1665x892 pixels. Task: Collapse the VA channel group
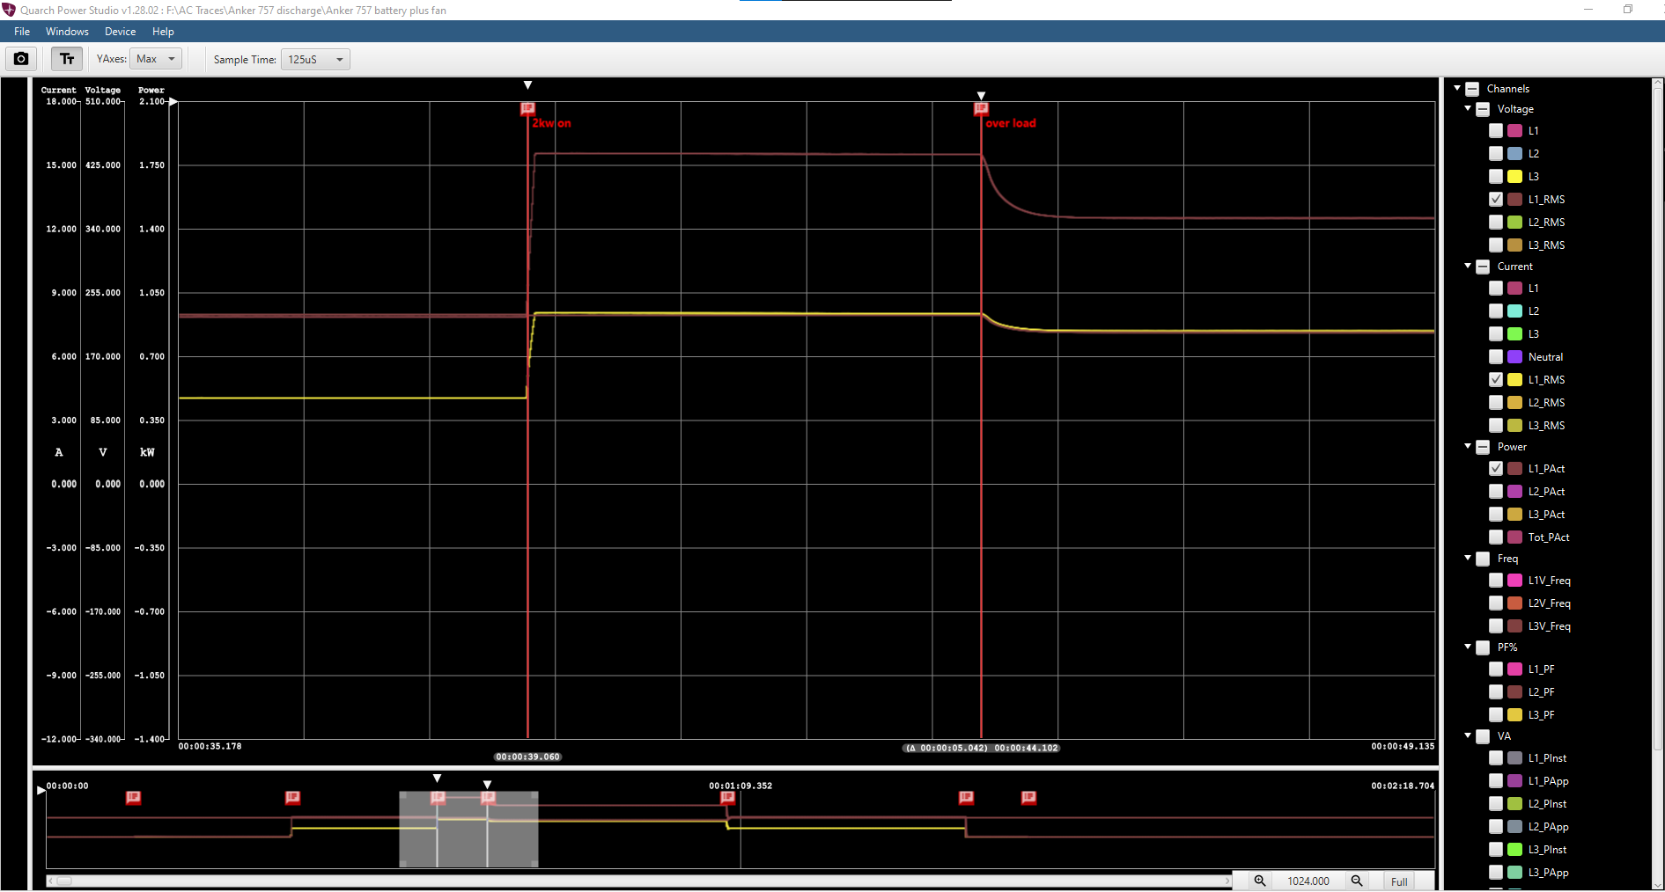tap(1468, 735)
